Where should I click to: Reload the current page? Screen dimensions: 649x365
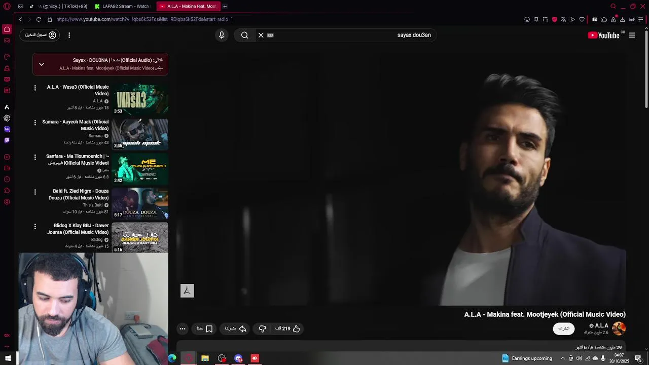click(39, 19)
